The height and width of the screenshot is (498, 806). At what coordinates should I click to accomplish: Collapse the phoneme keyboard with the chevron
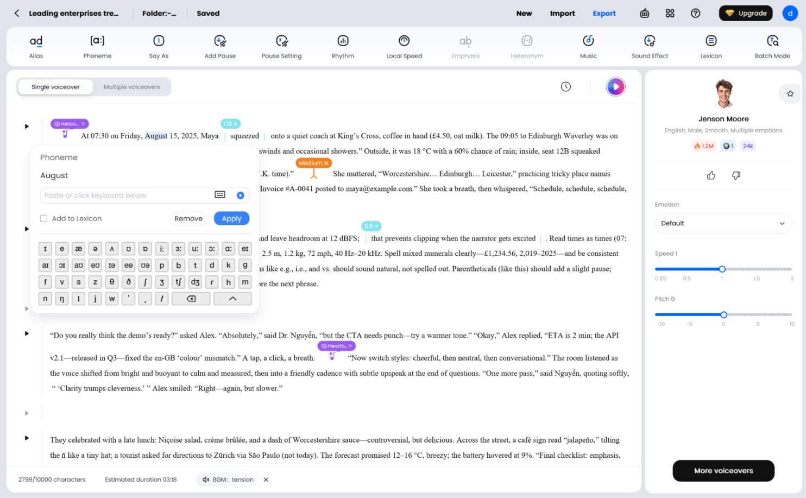(232, 299)
